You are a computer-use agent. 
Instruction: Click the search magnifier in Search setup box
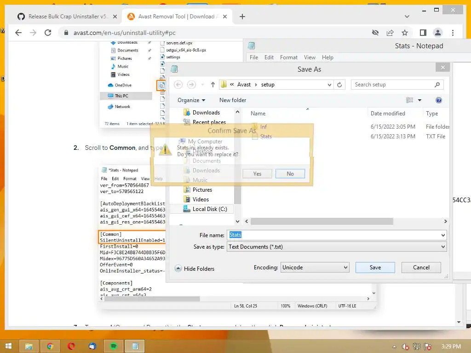point(437,85)
